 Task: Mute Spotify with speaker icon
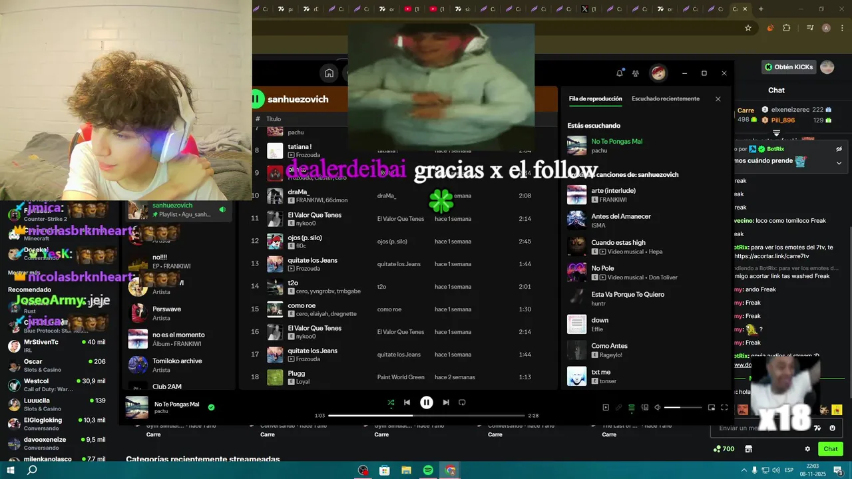[x=657, y=407]
